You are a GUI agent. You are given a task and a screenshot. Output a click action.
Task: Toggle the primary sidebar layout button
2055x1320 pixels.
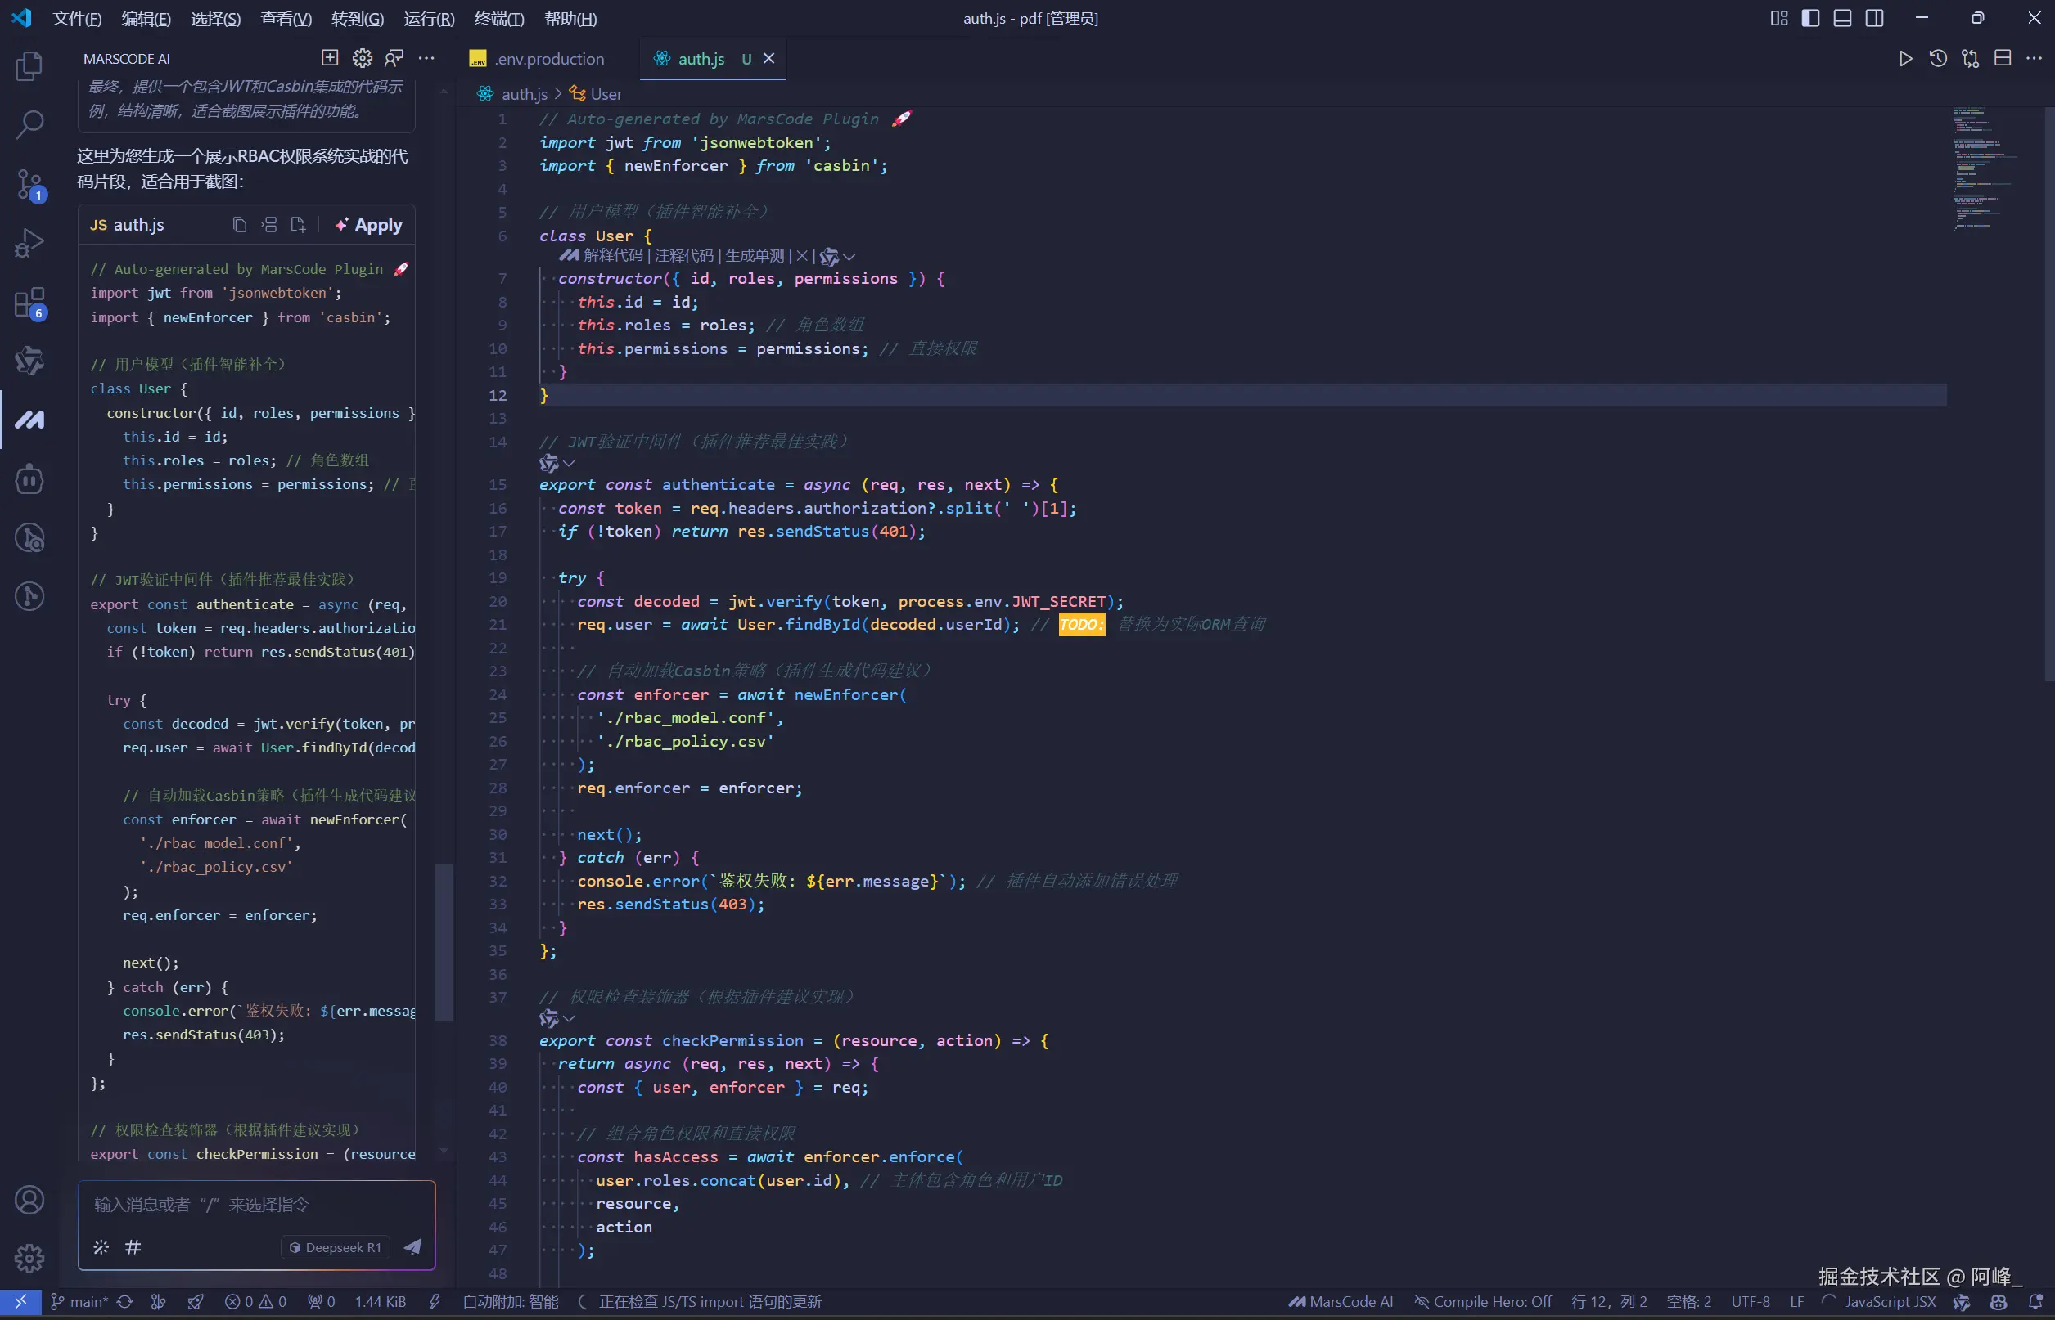click(x=1810, y=18)
